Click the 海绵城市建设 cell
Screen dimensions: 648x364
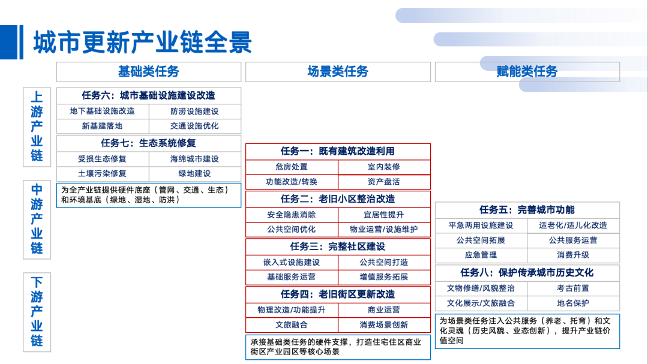pos(194,159)
